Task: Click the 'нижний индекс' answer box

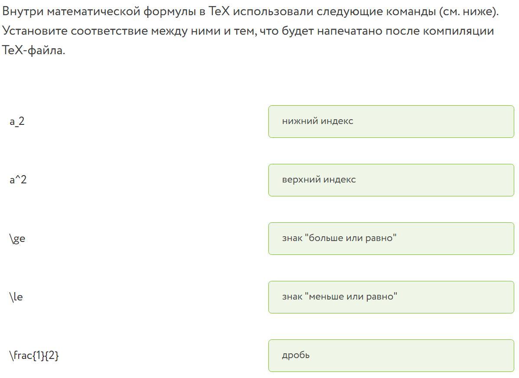Action: 391,121
